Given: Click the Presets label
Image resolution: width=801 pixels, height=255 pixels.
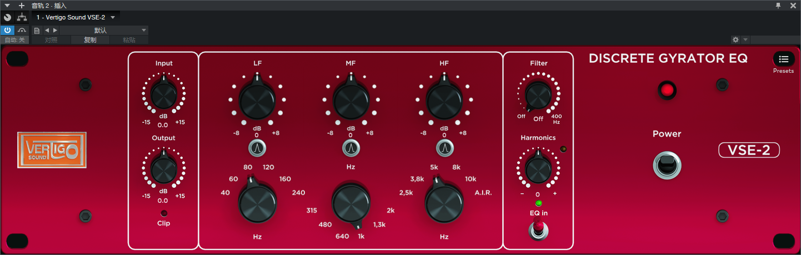Looking at the screenshot, I should point(783,71).
